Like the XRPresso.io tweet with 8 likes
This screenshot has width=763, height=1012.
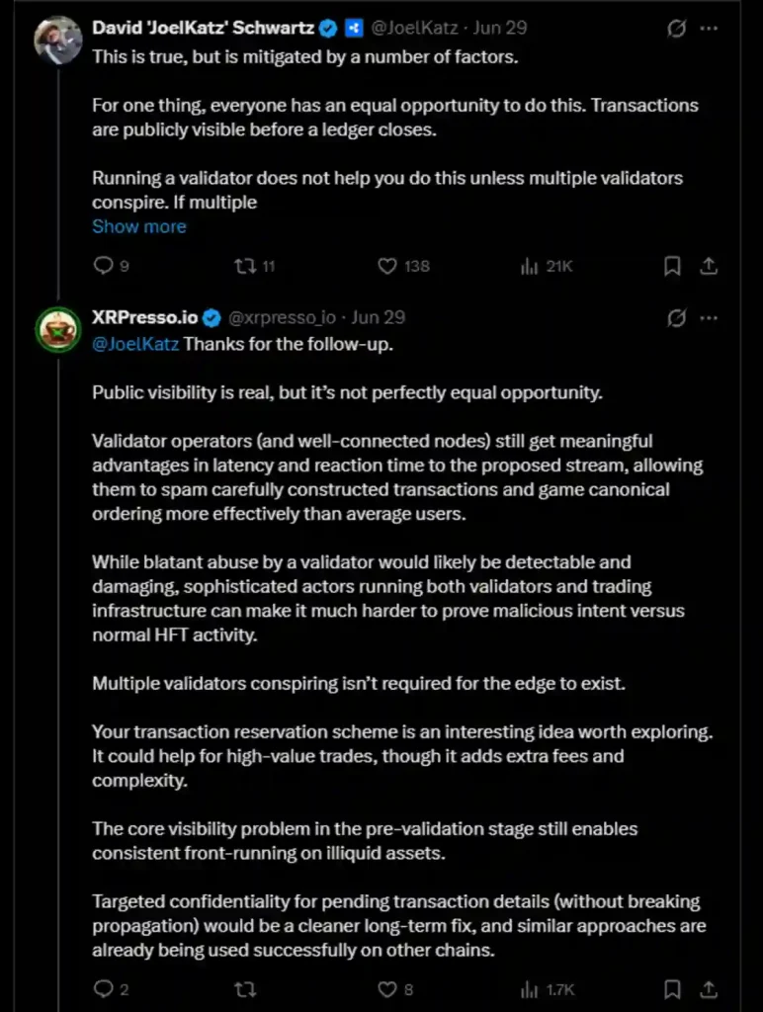(395, 989)
